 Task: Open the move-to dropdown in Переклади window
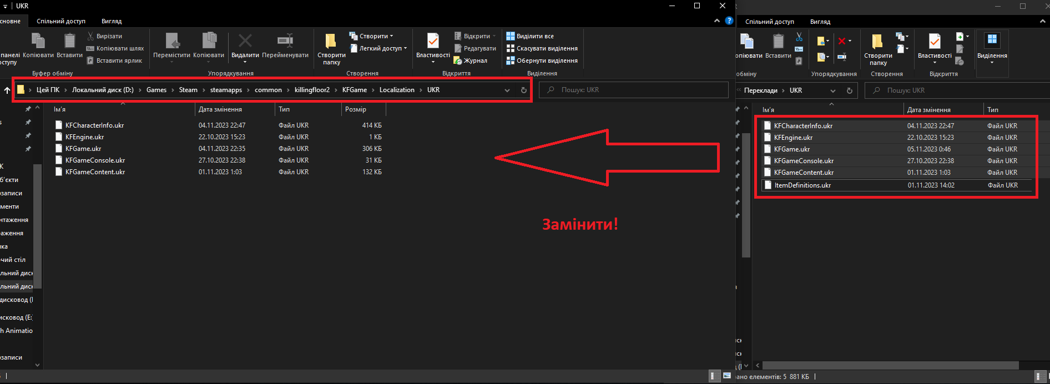(823, 41)
